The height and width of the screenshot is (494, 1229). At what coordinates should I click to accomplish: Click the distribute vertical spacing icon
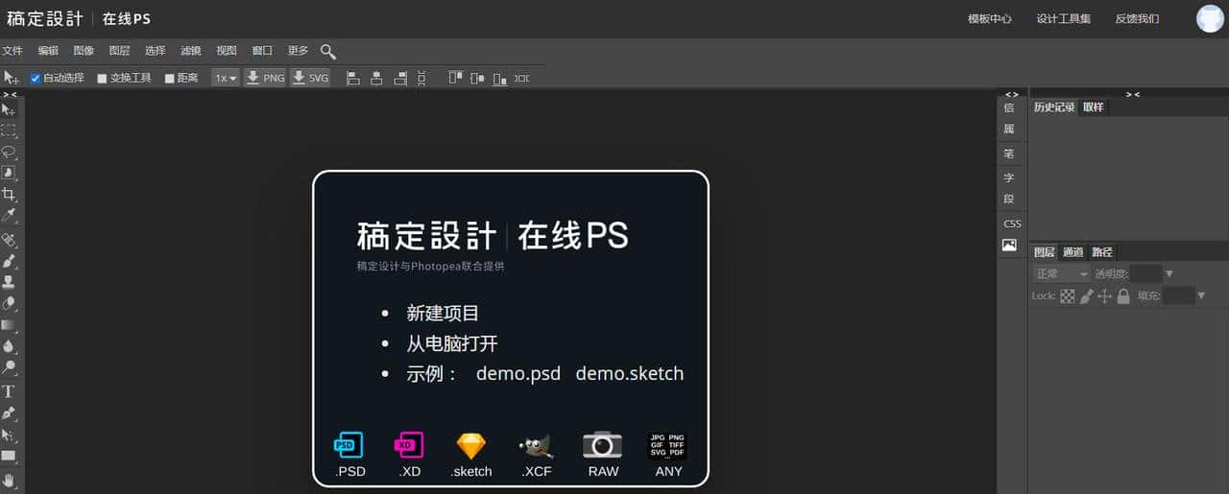[x=422, y=78]
